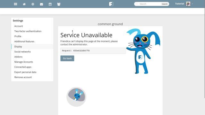This screenshot has width=205, height=115.
Task: Select Additional features in settings
Action: (x=24, y=41)
